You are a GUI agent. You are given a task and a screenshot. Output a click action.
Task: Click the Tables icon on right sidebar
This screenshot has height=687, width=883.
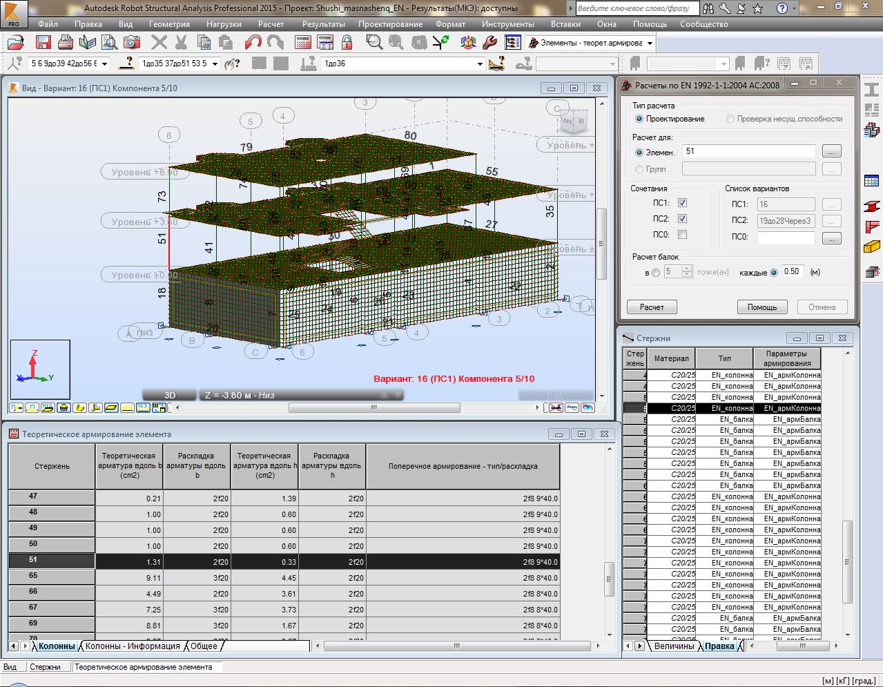871,180
